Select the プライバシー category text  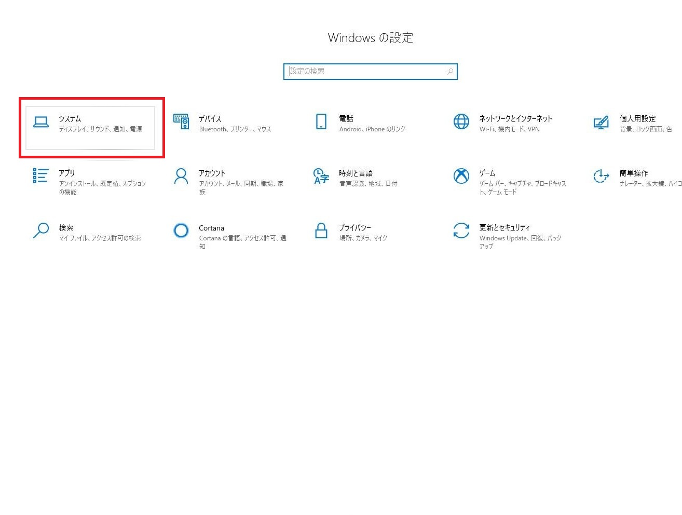point(355,227)
